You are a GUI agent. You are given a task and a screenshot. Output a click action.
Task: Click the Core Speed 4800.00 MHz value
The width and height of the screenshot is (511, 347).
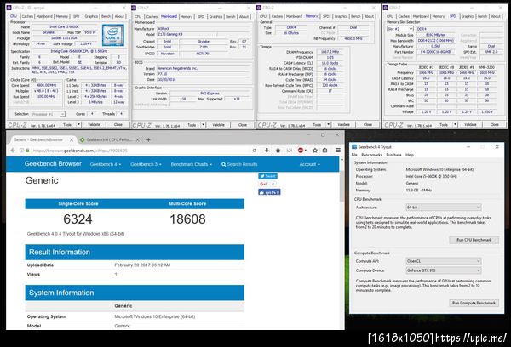coord(47,85)
